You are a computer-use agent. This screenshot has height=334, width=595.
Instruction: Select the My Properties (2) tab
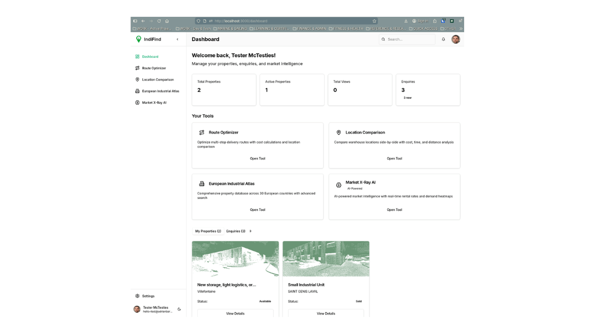(x=208, y=231)
